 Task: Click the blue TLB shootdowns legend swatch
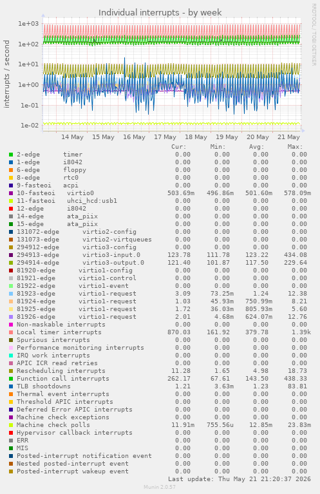point(11,386)
